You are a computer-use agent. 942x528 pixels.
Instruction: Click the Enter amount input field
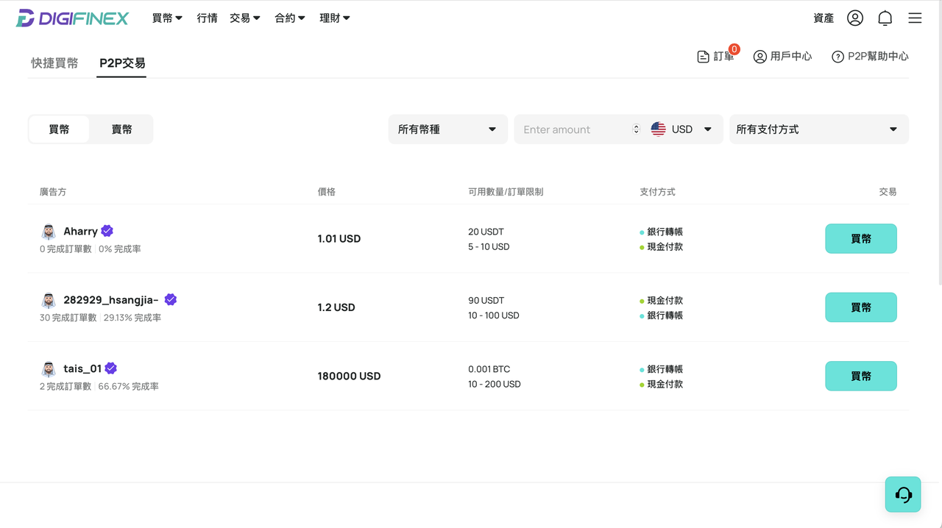[574, 129]
